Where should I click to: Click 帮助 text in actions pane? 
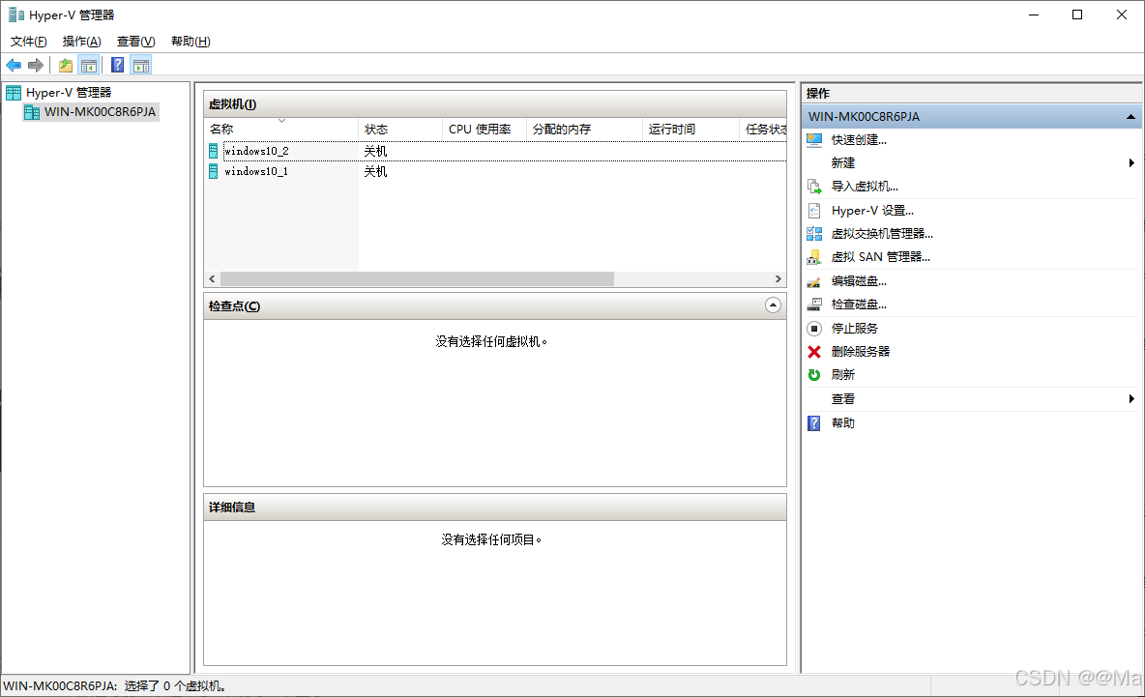coord(842,423)
